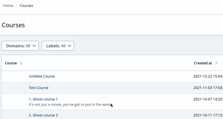
Task: Click the Course column header label
Action: [11, 63]
